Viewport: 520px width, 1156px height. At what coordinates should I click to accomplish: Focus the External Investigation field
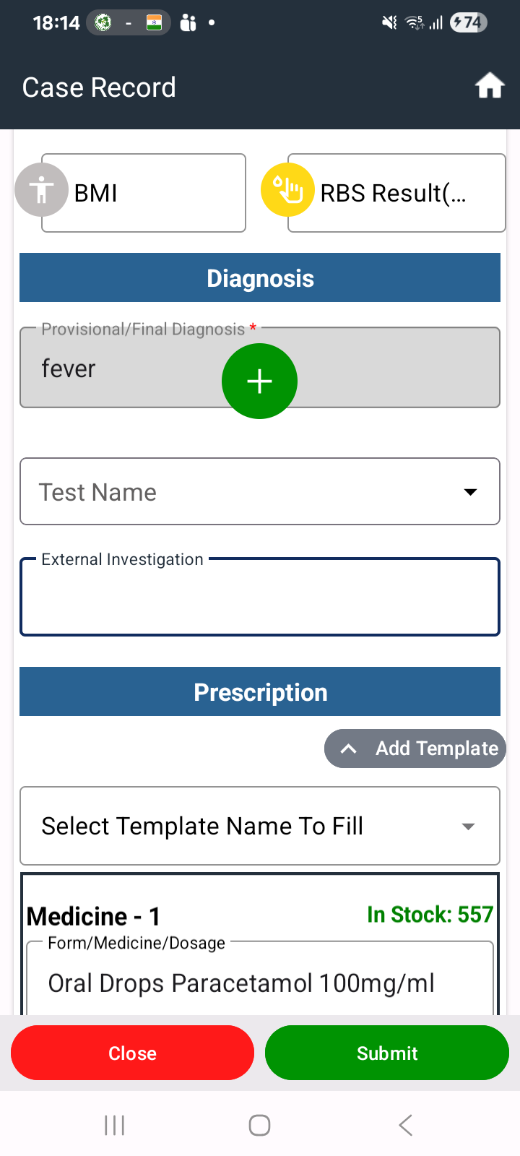click(260, 597)
